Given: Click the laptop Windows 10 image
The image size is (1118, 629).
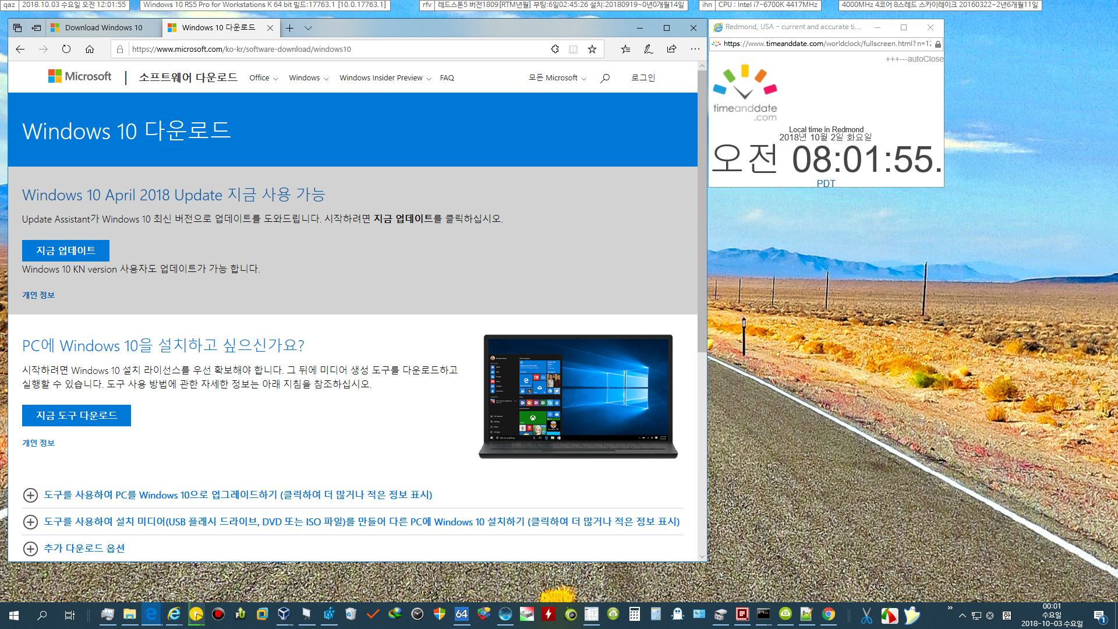Looking at the screenshot, I should [578, 397].
